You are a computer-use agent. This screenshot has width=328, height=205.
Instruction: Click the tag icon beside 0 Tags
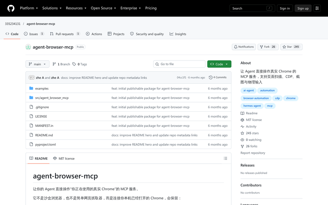coord(74,64)
